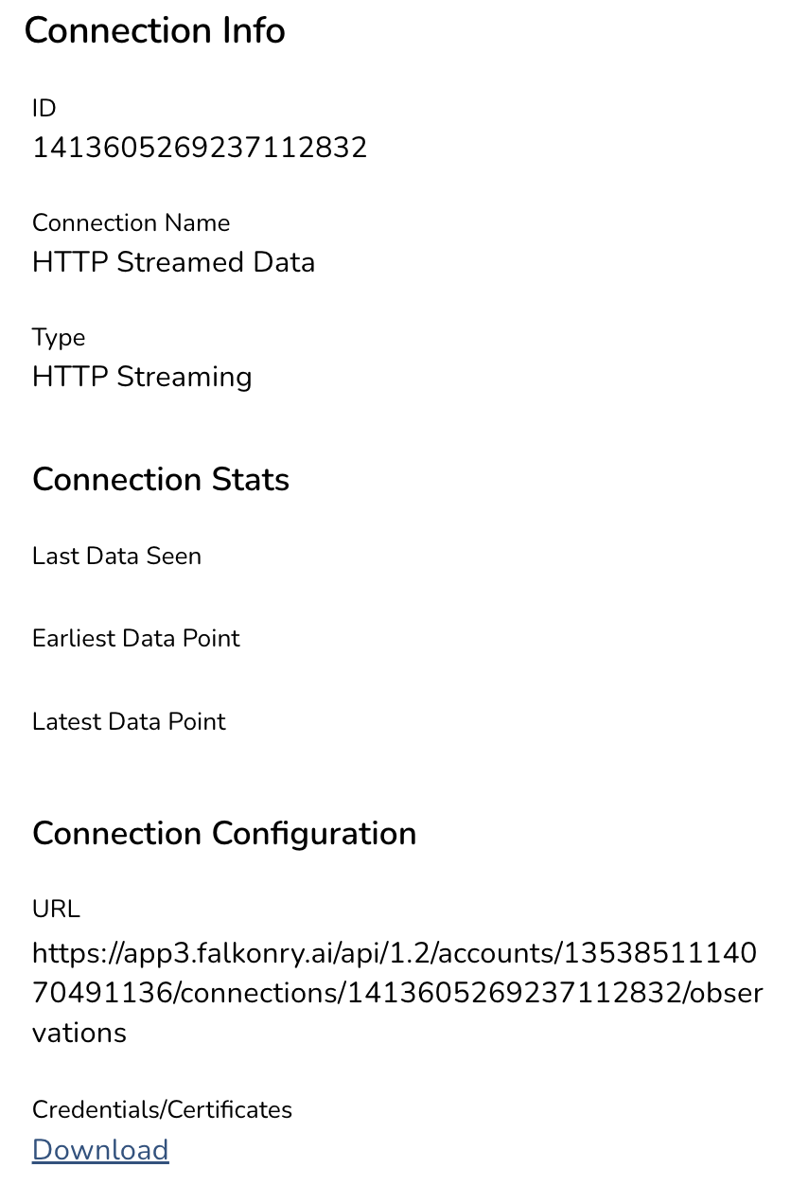This screenshot has height=1185, width=791.
Task: Click the 'Earliest Data Point' label
Action: (x=136, y=638)
